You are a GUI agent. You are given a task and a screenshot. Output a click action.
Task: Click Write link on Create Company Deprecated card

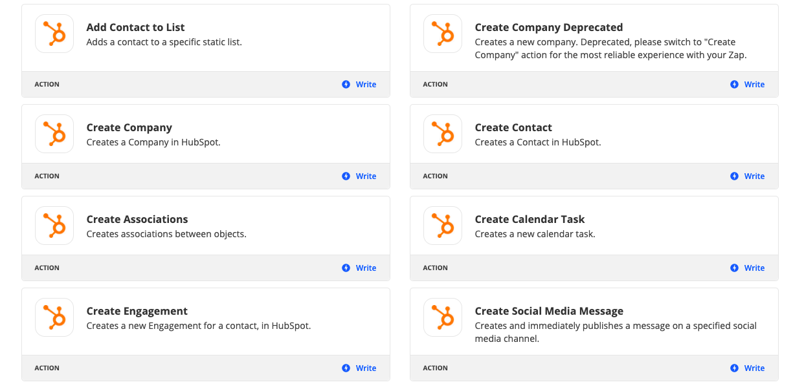[754, 85]
